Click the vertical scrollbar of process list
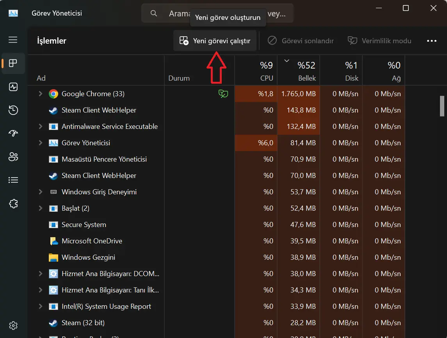Screen dimensions: 447x338 (442, 105)
